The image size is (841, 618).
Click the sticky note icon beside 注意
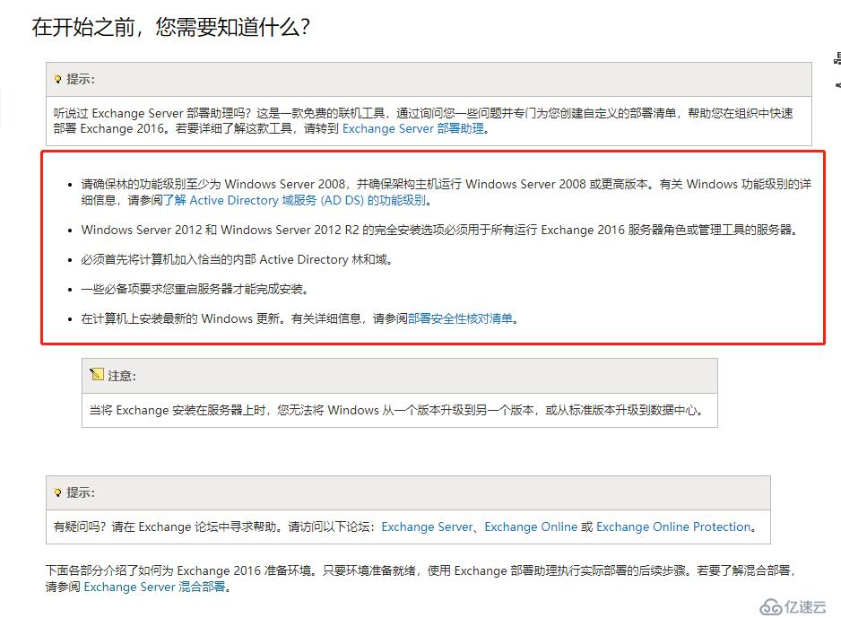pyautogui.click(x=97, y=374)
